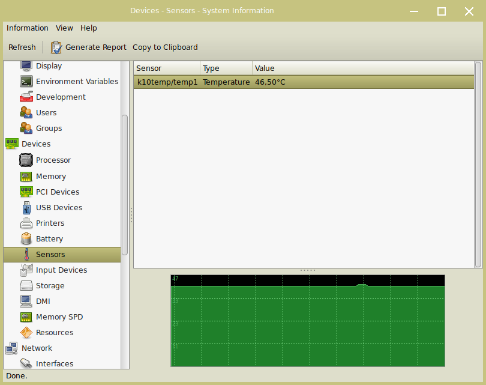Click the PCI Devices card icon

[26, 192]
